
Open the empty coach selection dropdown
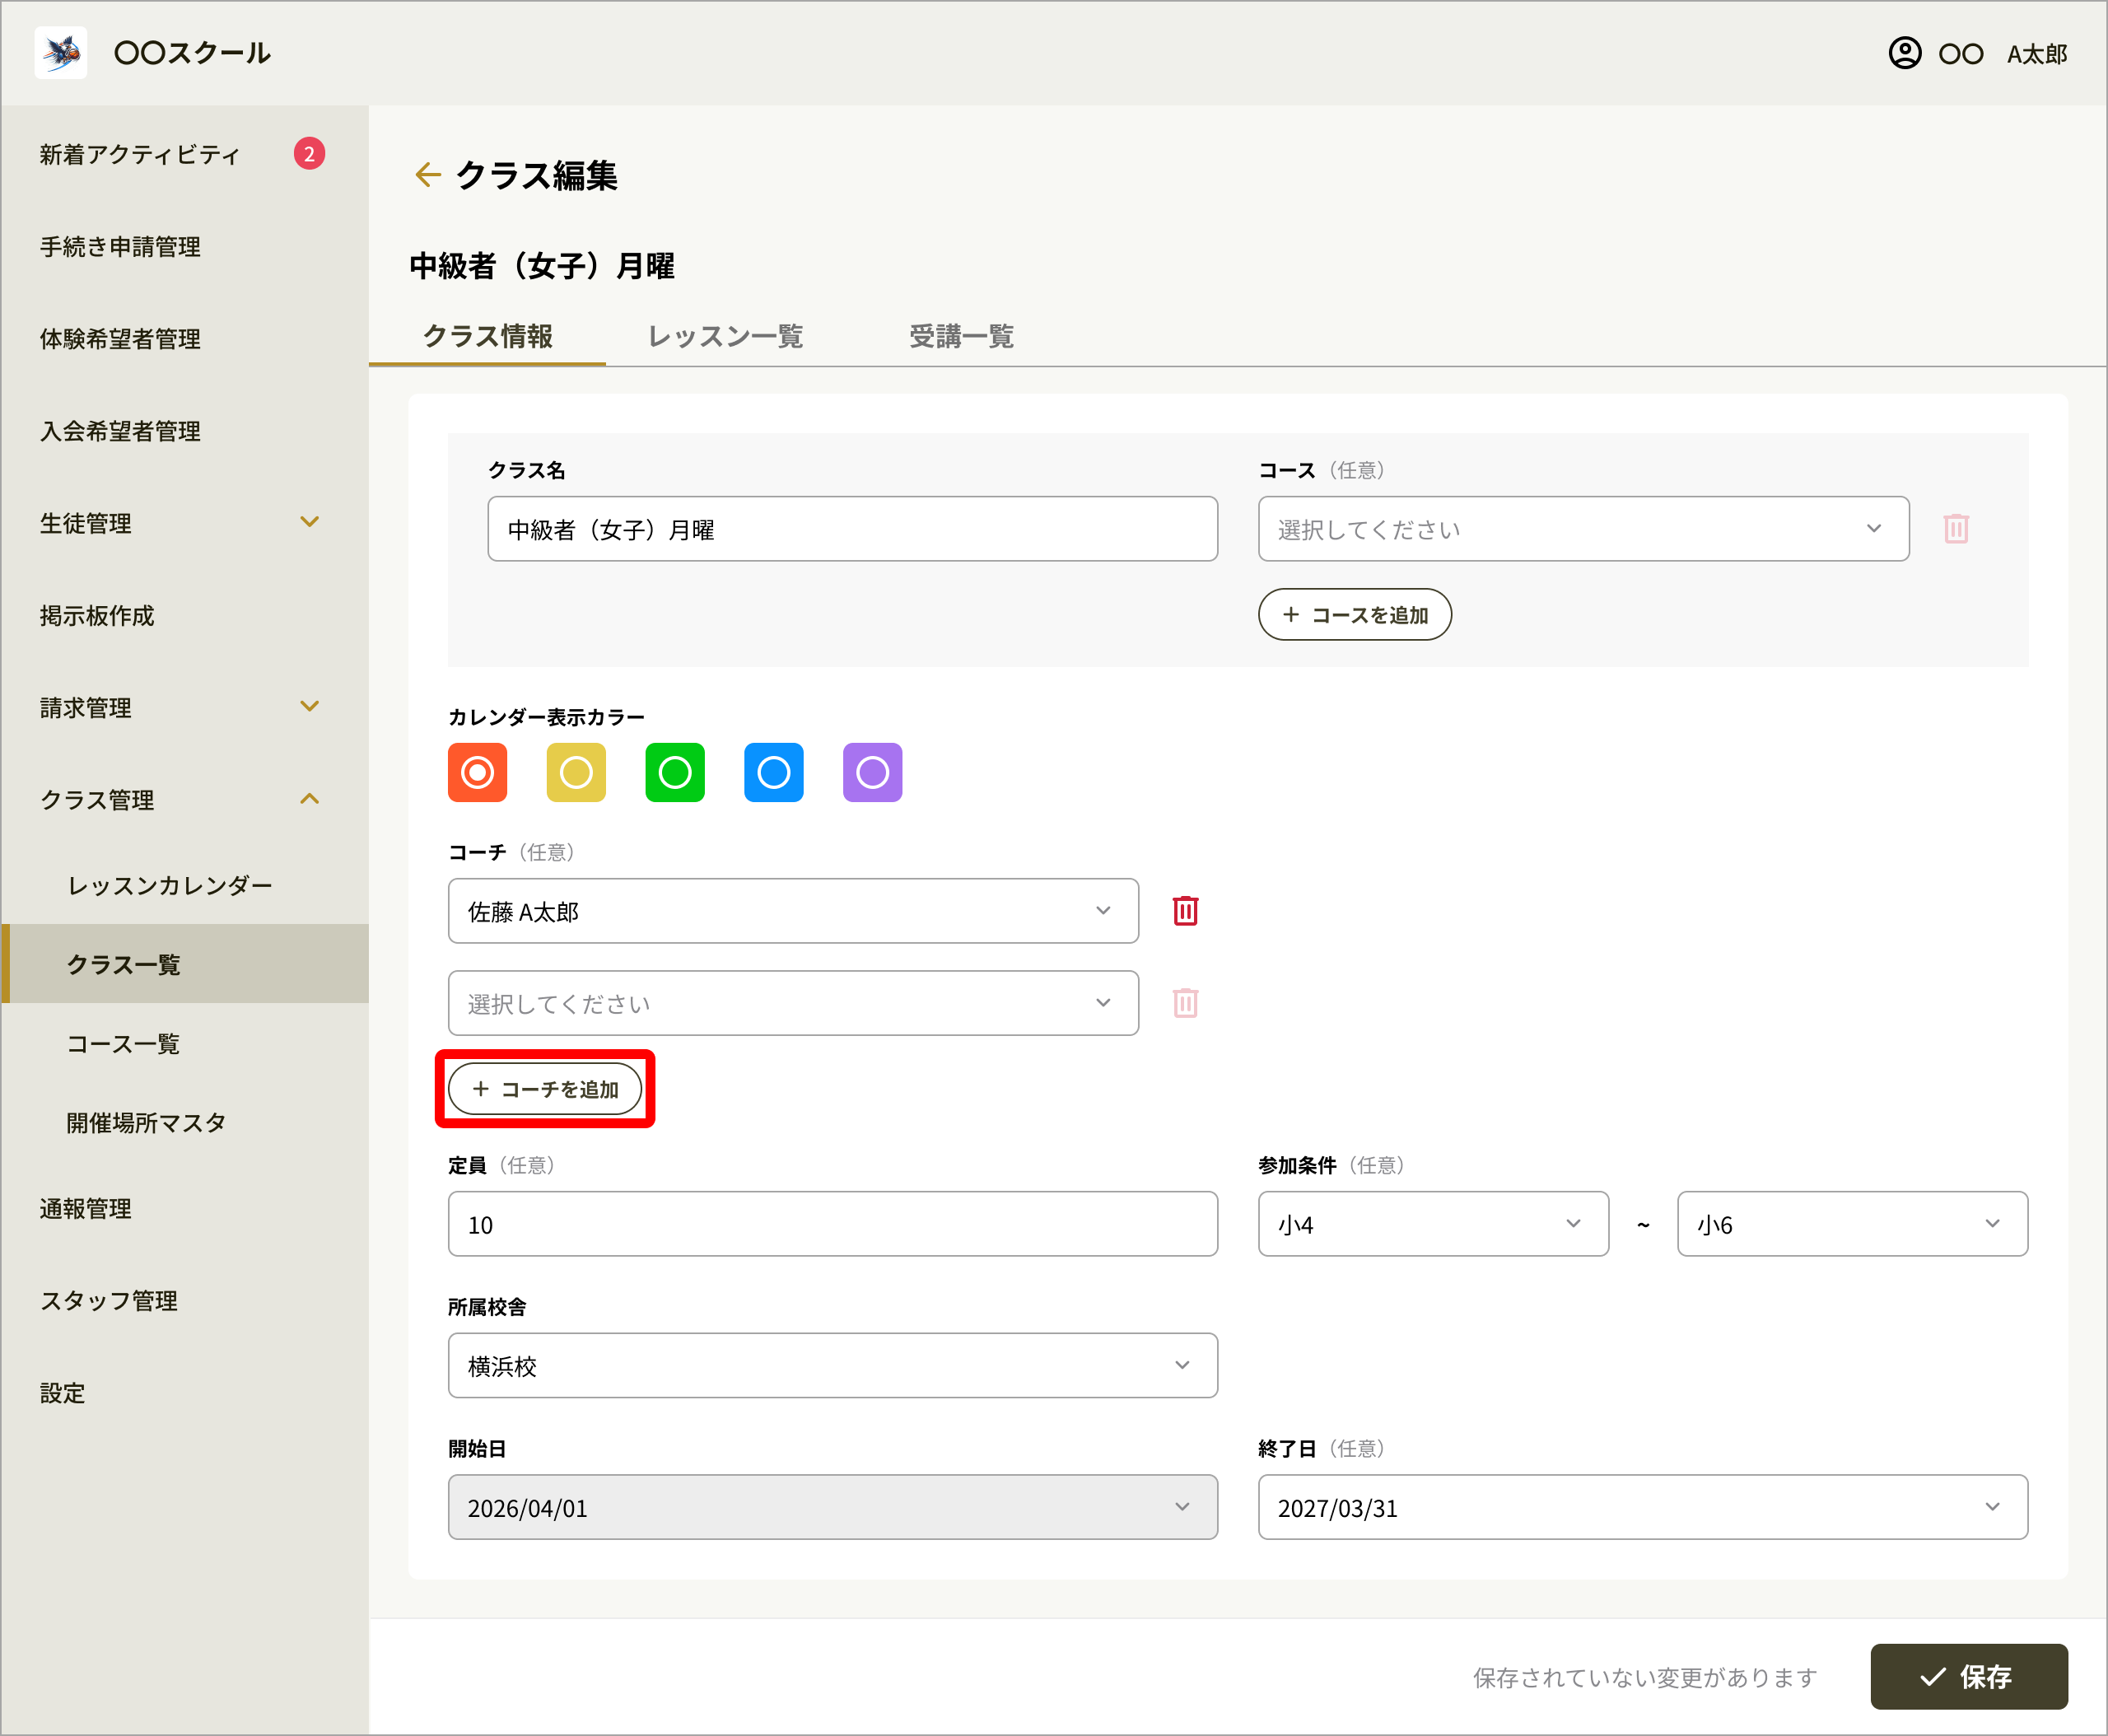point(793,1003)
